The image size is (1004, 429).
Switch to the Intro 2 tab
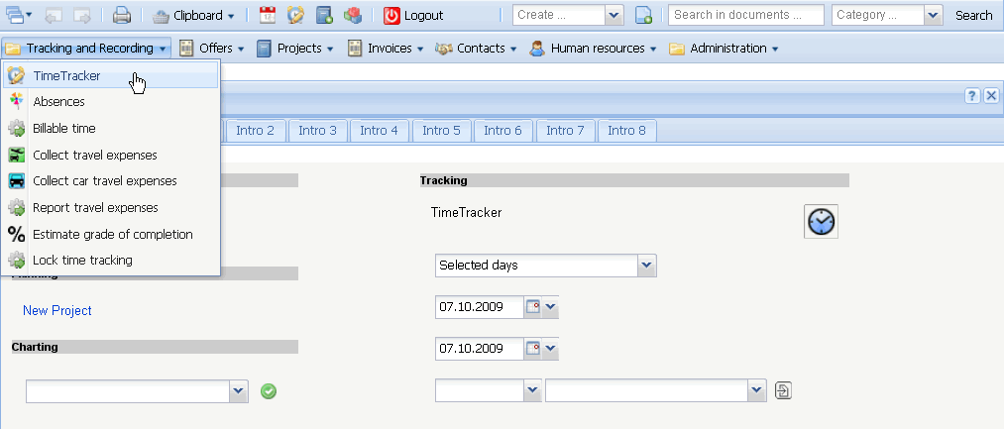point(255,131)
